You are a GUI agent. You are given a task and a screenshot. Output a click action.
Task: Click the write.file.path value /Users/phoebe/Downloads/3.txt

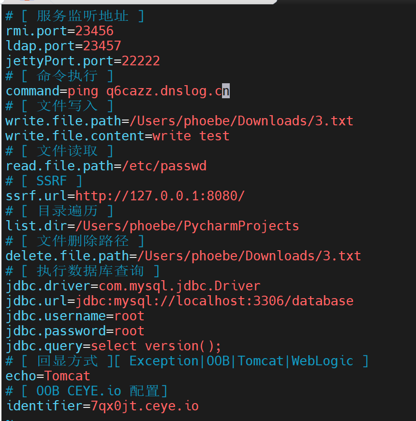(x=241, y=121)
